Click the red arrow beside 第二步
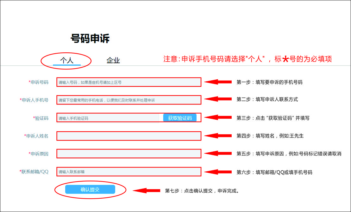The width and height of the screenshot is (351, 212). pos(218,100)
